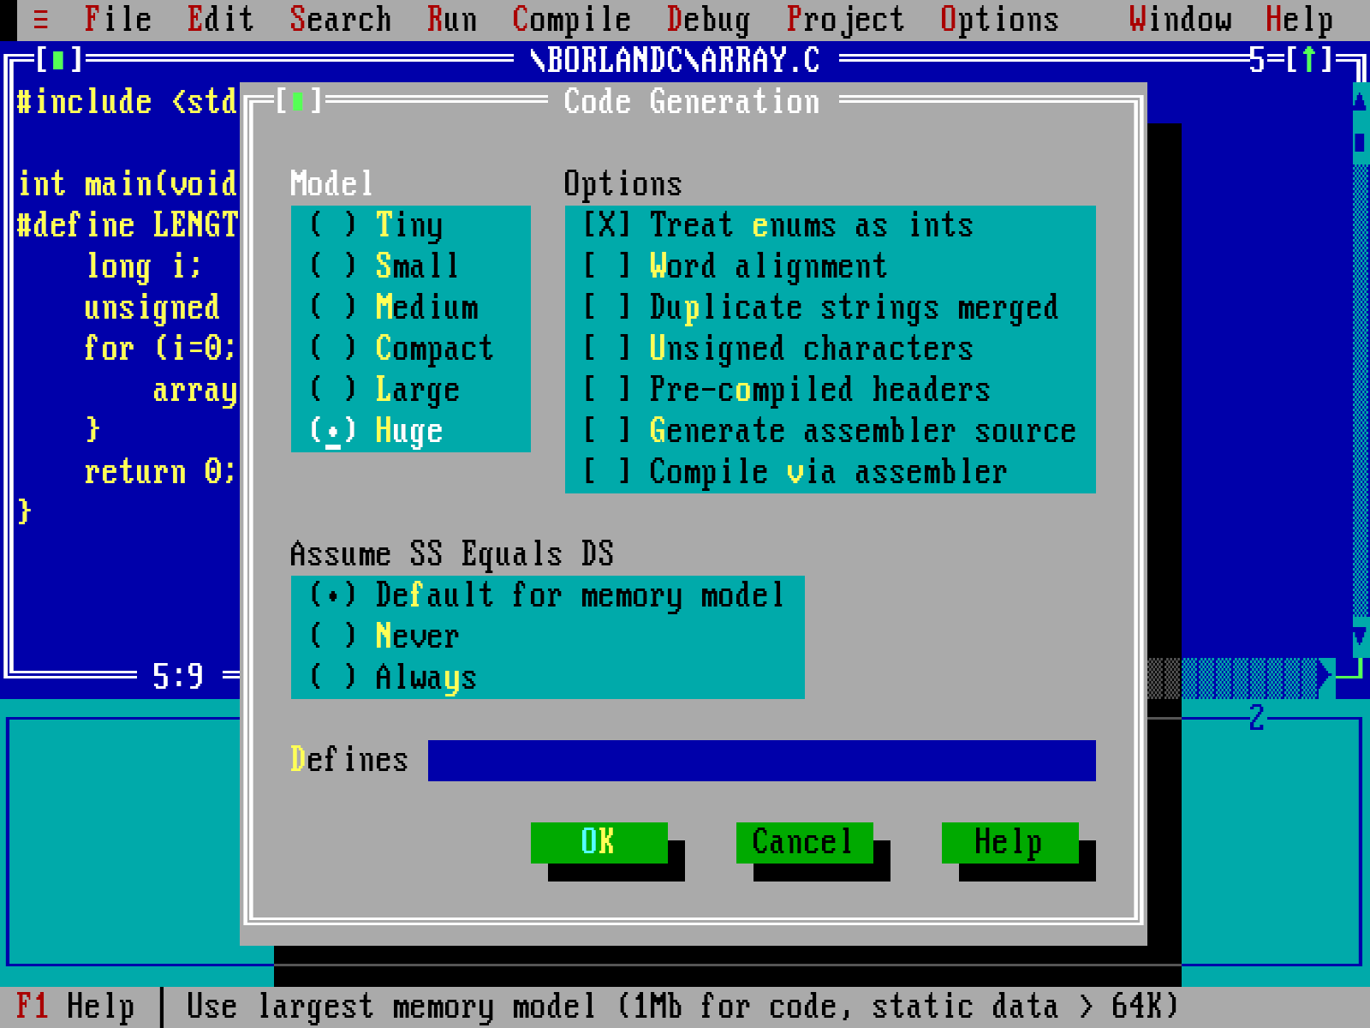
Task: Choose Default for memory model
Action: 546,595
